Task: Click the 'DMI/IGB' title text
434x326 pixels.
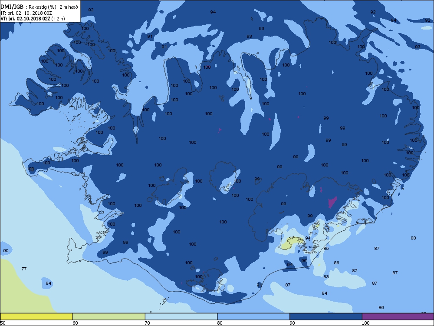Action: point(12,7)
